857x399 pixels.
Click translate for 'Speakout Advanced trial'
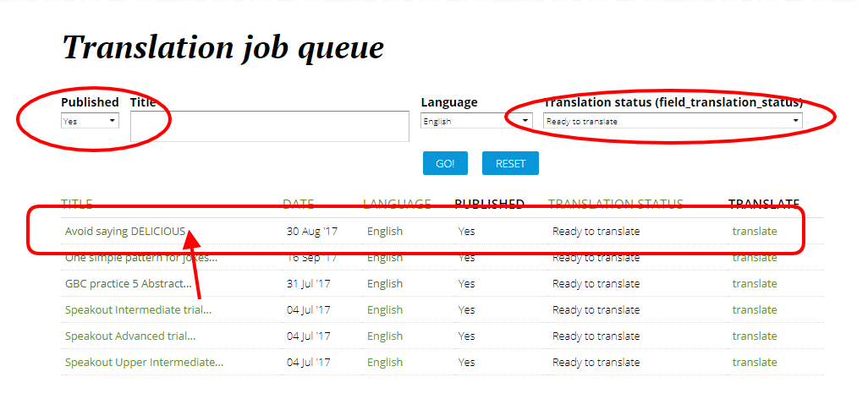(754, 336)
